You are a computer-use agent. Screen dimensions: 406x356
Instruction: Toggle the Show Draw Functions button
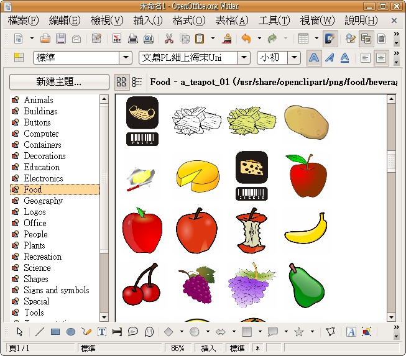click(330, 39)
